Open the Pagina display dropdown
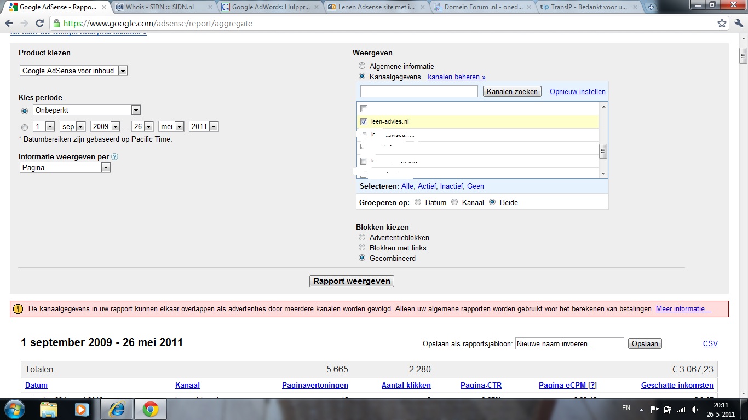 (65, 168)
